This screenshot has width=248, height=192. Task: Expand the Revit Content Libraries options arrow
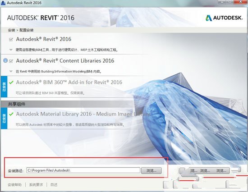(x=11, y=71)
